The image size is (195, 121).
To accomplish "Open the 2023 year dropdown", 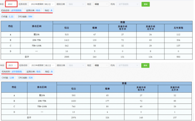I will [12, 65].
